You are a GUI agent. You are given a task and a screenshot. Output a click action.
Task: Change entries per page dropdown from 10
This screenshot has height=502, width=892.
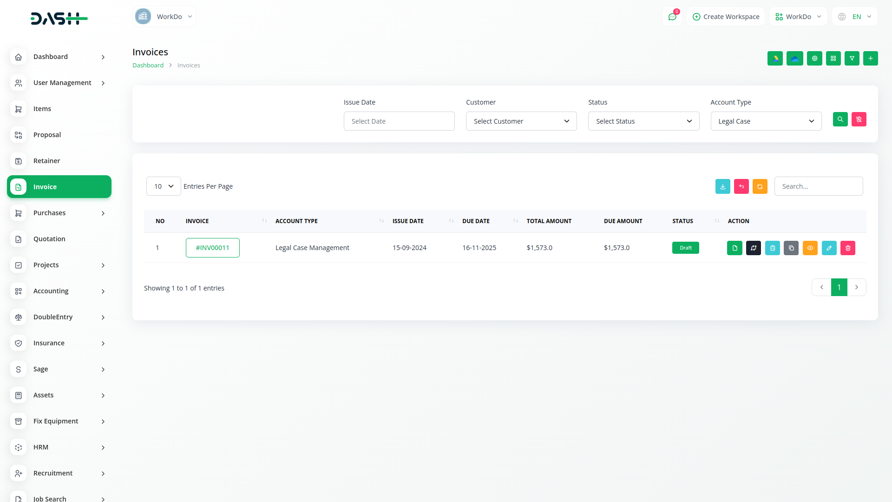coord(164,186)
